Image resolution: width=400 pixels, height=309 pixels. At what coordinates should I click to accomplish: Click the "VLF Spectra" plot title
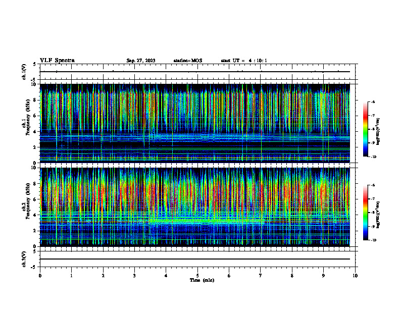tap(57, 61)
